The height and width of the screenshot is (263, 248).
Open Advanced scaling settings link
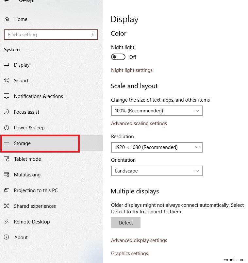[x=139, y=123]
